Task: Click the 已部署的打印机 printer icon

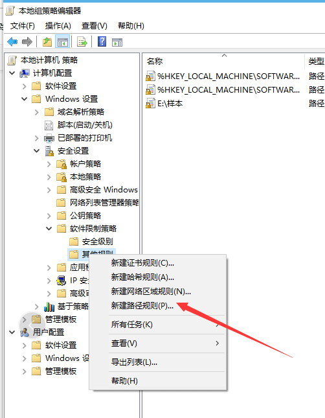Action: tap(49, 138)
